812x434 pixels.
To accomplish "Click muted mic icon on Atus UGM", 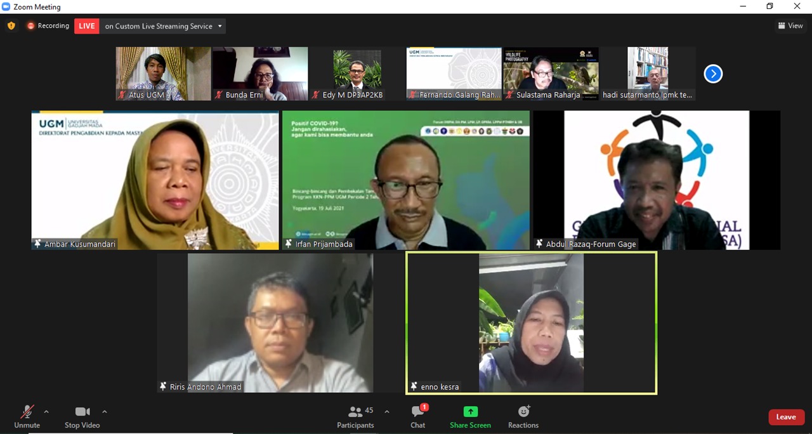I will point(122,95).
